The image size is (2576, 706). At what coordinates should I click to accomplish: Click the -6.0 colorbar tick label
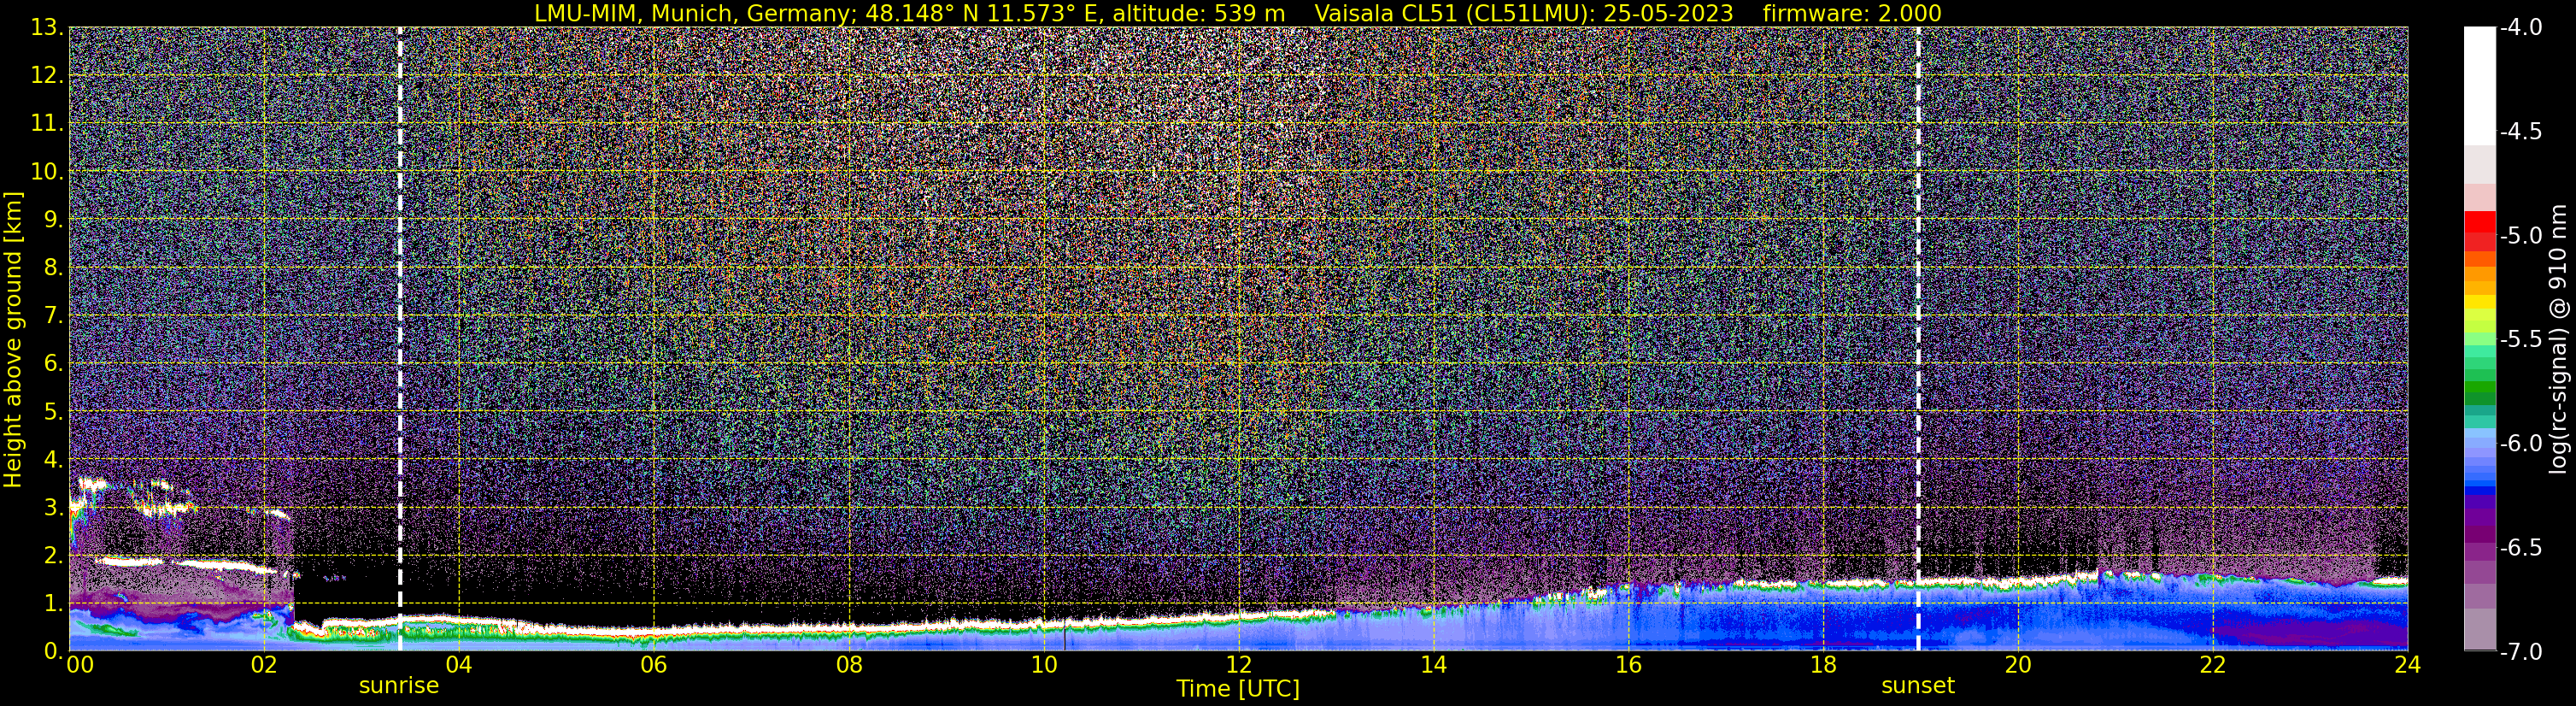pyautogui.click(x=2520, y=443)
